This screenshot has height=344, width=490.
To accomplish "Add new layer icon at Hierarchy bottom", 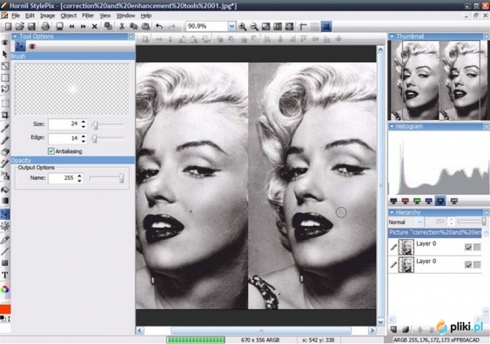I will [x=394, y=329].
